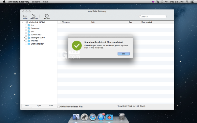This screenshot has height=123, width=197.
Task: Check the screenshots folder checkbox
Action: click(26, 34)
